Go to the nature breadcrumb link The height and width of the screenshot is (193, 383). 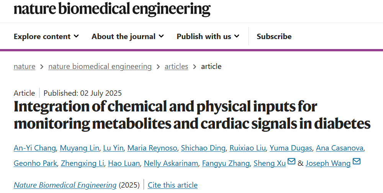pyautogui.click(x=25, y=66)
